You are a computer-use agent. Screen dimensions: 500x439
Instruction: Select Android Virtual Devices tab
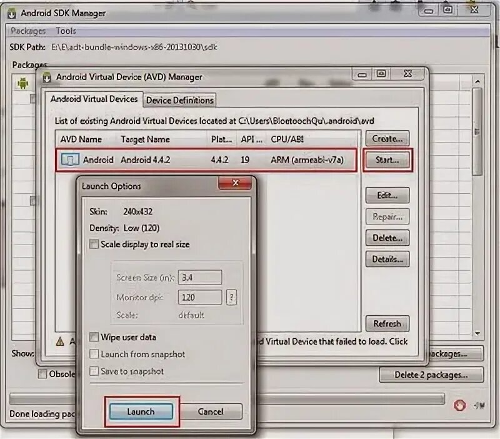point(94,99)
